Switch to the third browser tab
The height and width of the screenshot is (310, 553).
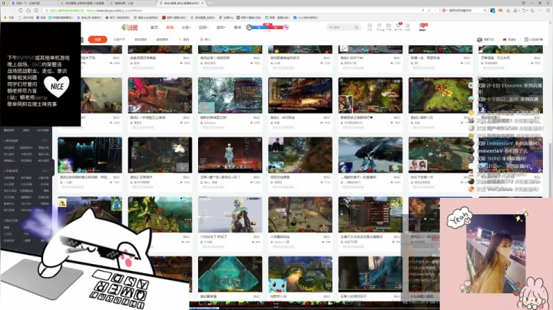[132, 3]
